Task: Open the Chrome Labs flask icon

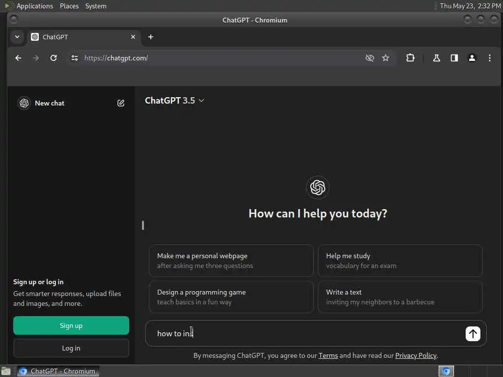Action: click(x=436, y=58)
